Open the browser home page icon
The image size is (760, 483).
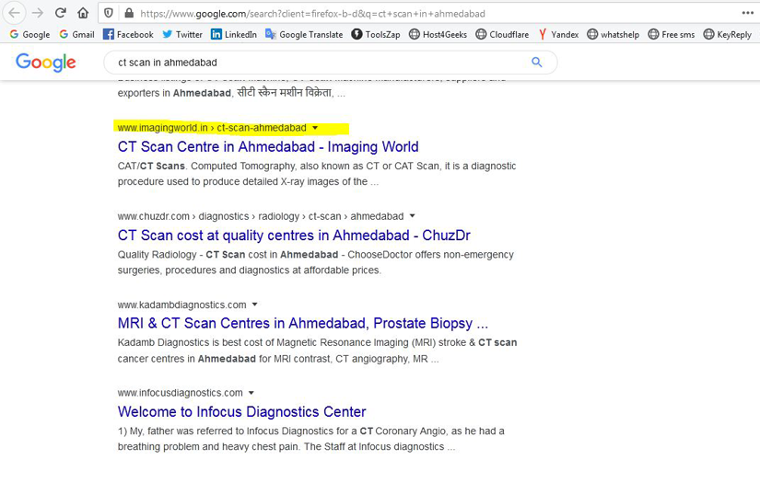pyautogui.click(x=83, y=13)
